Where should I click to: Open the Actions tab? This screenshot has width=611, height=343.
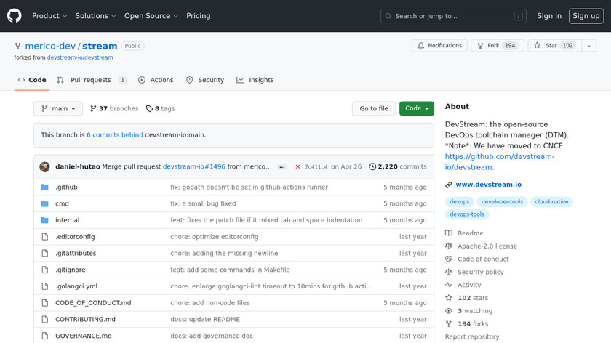[156, 80]
